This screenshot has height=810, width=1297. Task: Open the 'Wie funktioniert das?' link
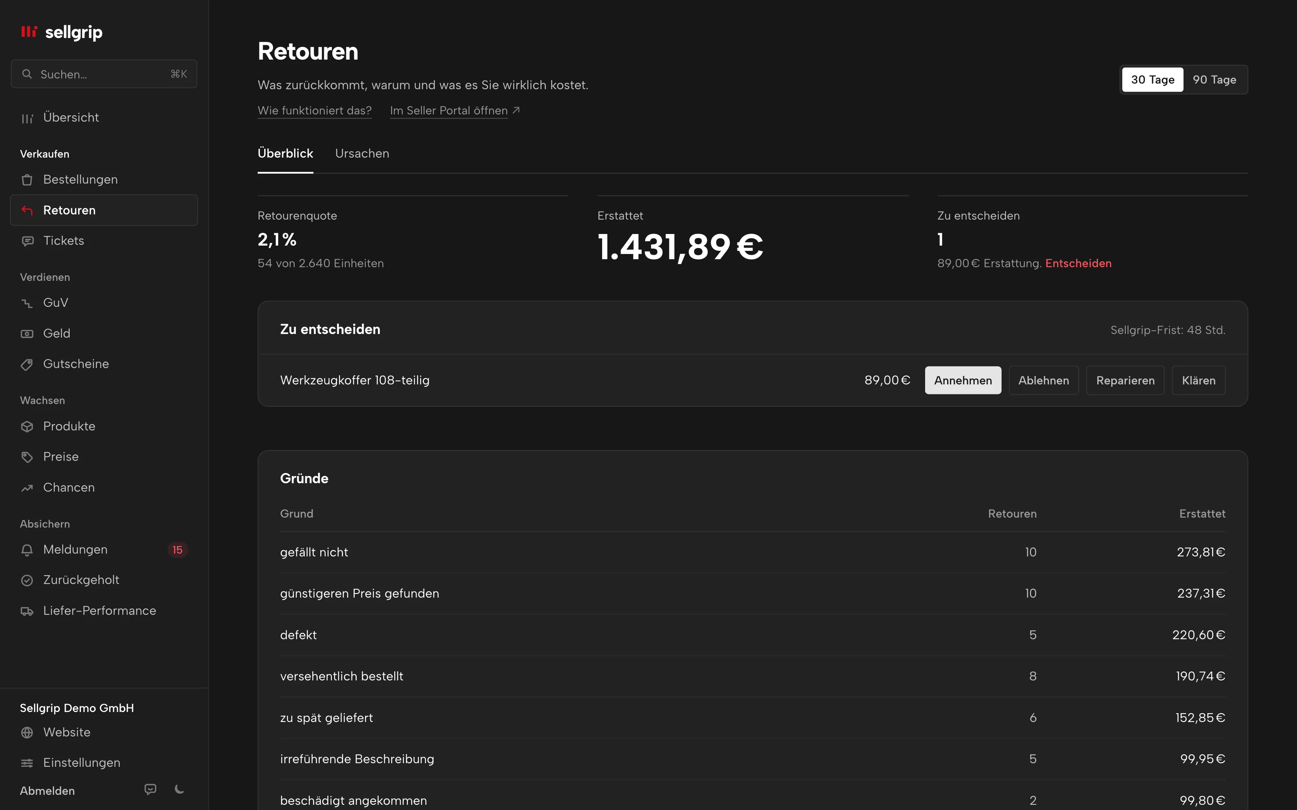click(x=315, y=111)
